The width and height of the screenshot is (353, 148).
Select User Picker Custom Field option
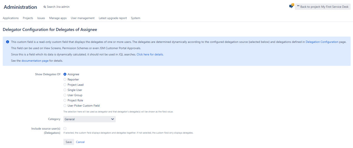pyautogui.click(x=65, y=106)
